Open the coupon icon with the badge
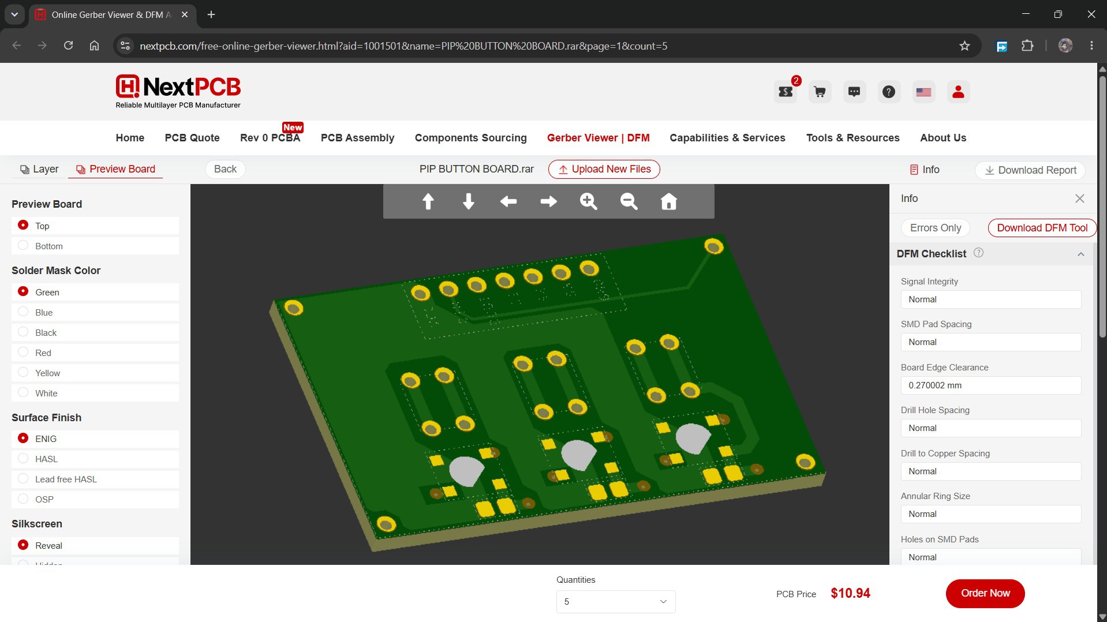 [x=786, y=92]
